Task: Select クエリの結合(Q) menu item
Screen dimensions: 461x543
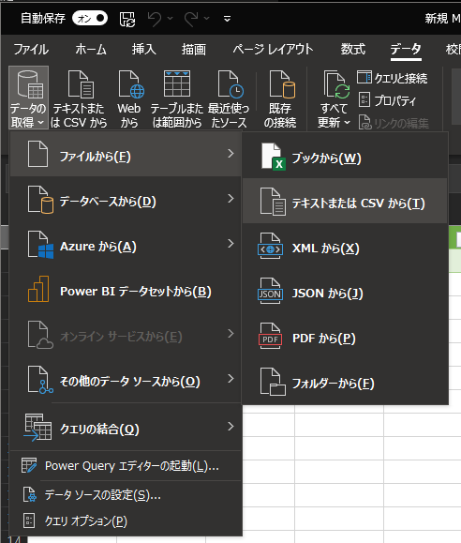Action: click(x=126, y=427)
